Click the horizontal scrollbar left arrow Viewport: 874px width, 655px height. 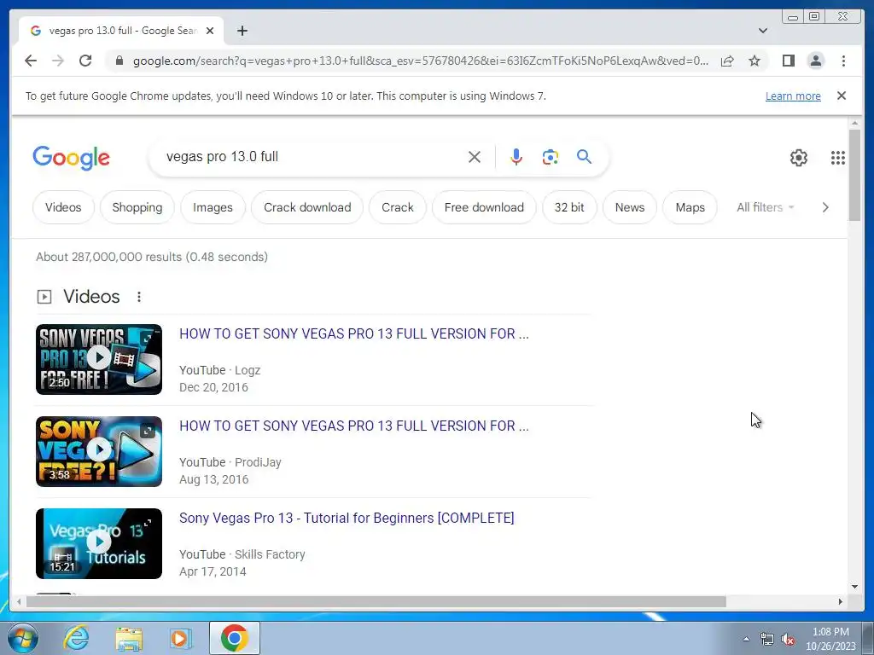tap(19, 601)
